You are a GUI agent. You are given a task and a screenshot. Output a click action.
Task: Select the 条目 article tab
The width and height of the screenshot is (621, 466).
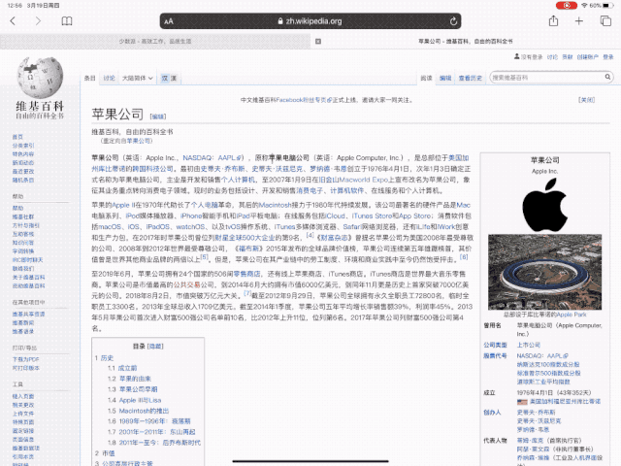point(90,78)
